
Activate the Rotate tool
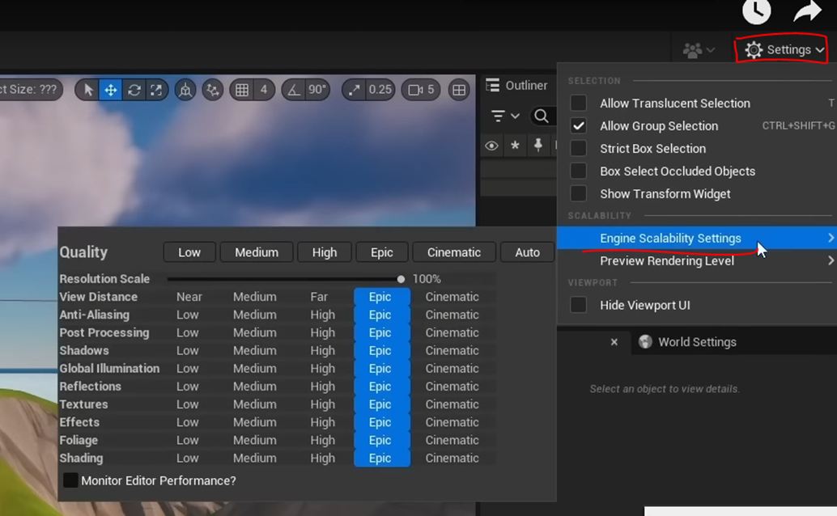click(x=134, y=90)
